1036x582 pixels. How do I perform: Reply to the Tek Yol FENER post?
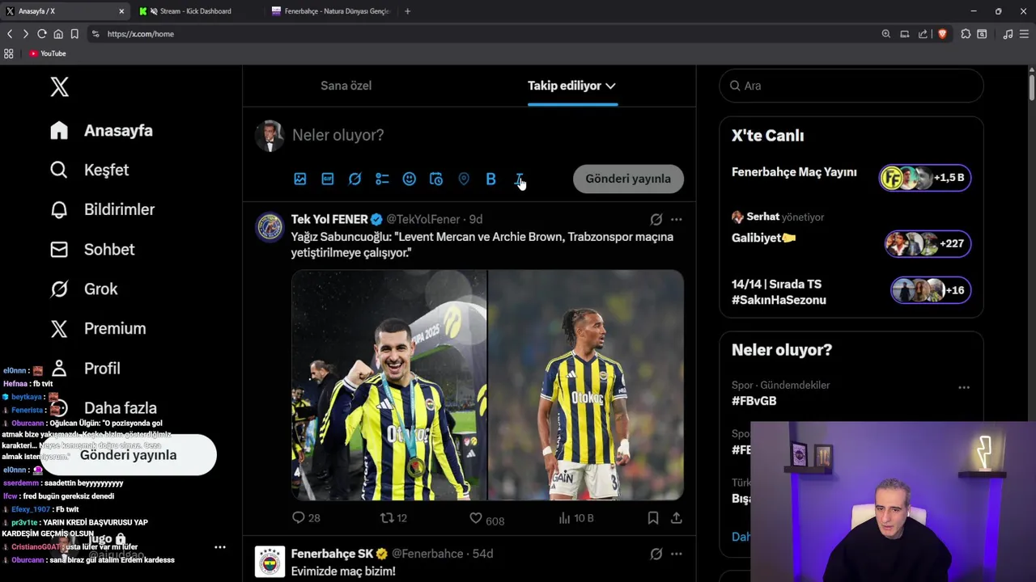(x=306, y=518)
